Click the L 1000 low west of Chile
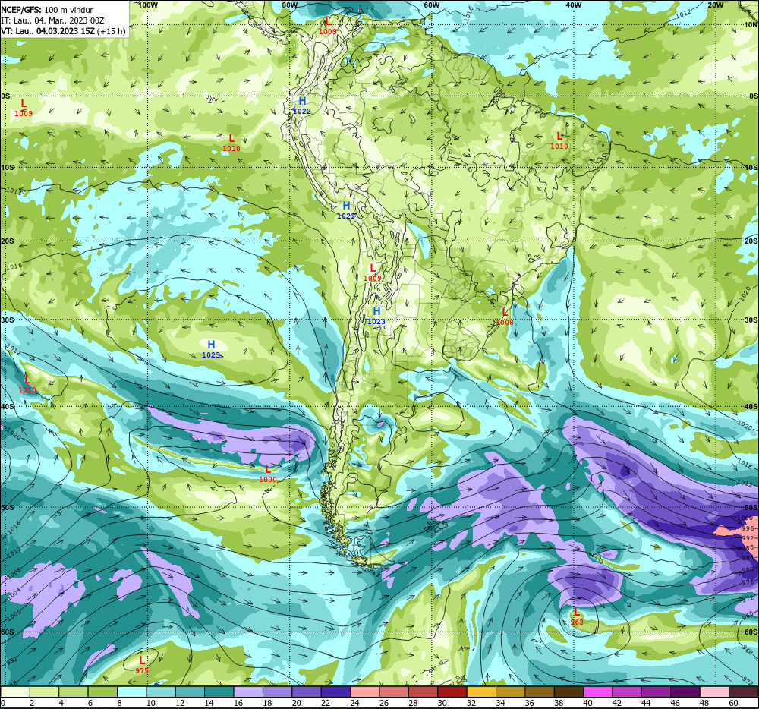Screen dimensions: 759x709 pos(268,474)
